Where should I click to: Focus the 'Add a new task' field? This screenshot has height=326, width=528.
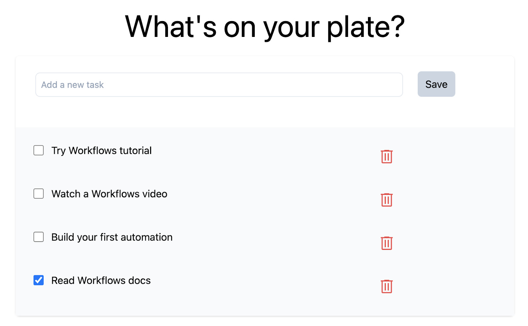pos(219,85)
